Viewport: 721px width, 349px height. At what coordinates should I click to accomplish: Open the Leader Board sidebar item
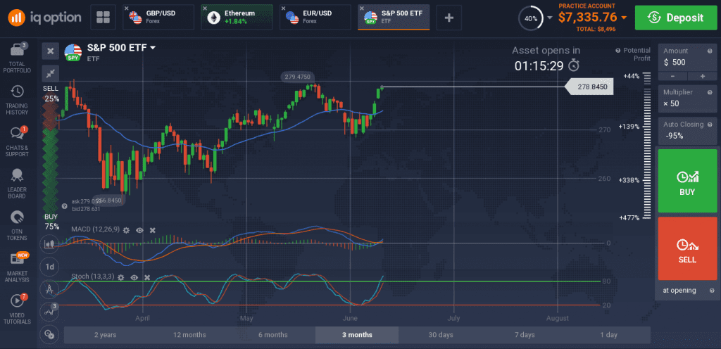tap(17, 184)
